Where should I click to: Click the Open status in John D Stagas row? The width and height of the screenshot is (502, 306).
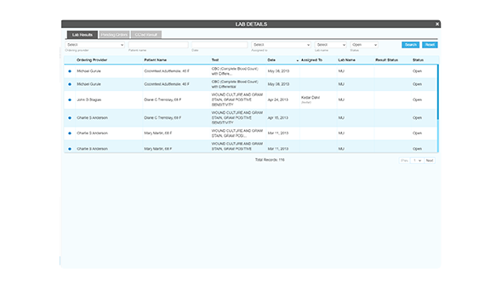(417, 99)
